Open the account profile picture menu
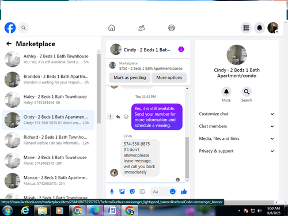This screenshot has width=288, height=216. coord(273,28)
